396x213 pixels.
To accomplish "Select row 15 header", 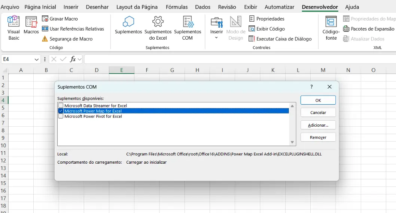I will pyautogui.click(x=4, y=183).
